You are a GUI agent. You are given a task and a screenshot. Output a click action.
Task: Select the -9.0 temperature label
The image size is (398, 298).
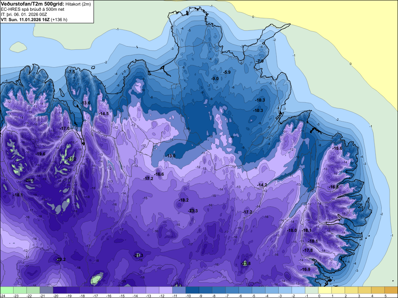point(215,79)
